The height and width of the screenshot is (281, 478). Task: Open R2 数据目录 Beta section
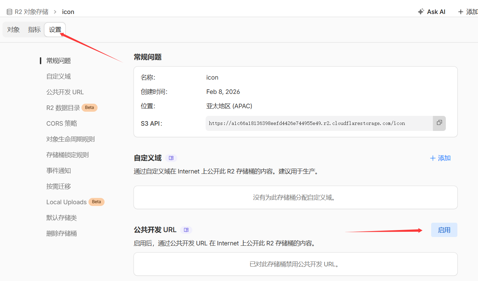pos(63,108)
